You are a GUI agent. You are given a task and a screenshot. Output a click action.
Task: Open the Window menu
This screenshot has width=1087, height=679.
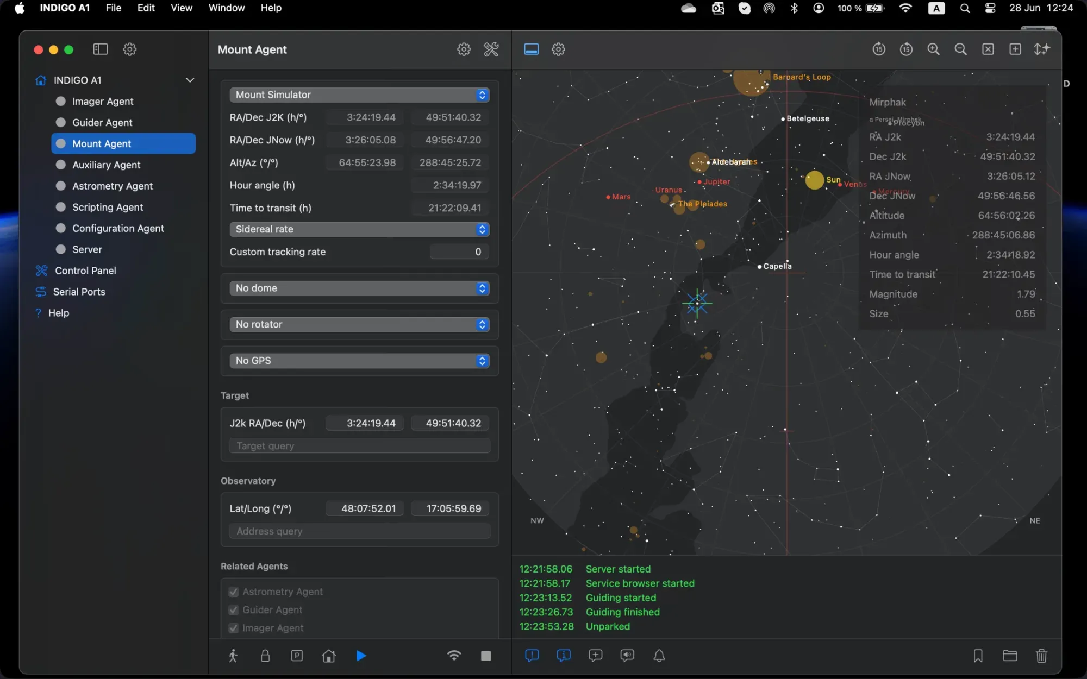[226, 8]
